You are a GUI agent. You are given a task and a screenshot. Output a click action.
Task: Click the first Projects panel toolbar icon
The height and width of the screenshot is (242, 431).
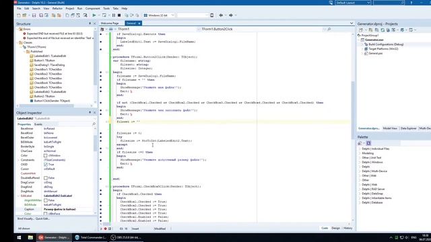(361, 30)
